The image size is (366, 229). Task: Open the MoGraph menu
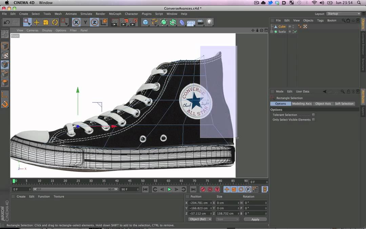[x=115, y=14]
